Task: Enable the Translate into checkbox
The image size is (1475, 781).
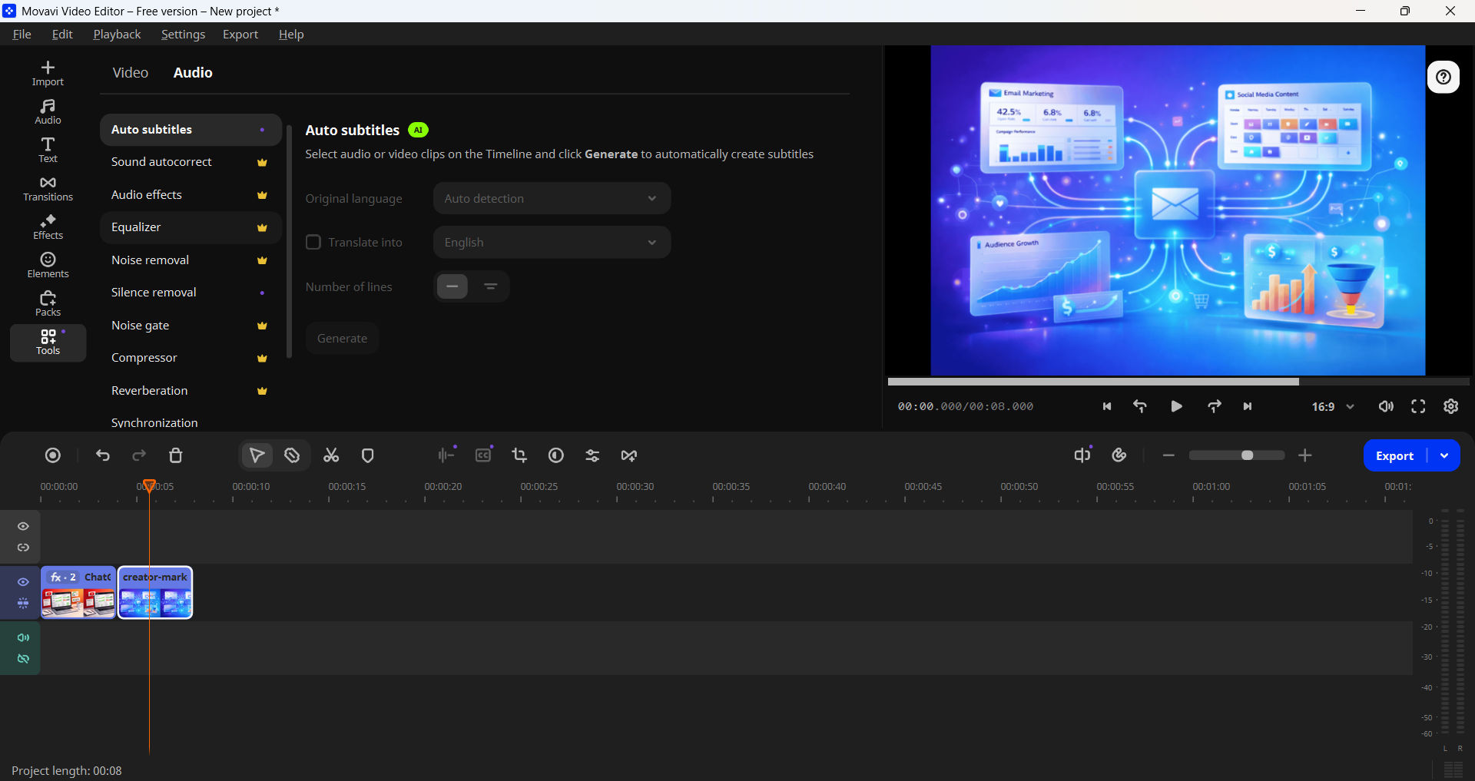Action: point(313,242)
